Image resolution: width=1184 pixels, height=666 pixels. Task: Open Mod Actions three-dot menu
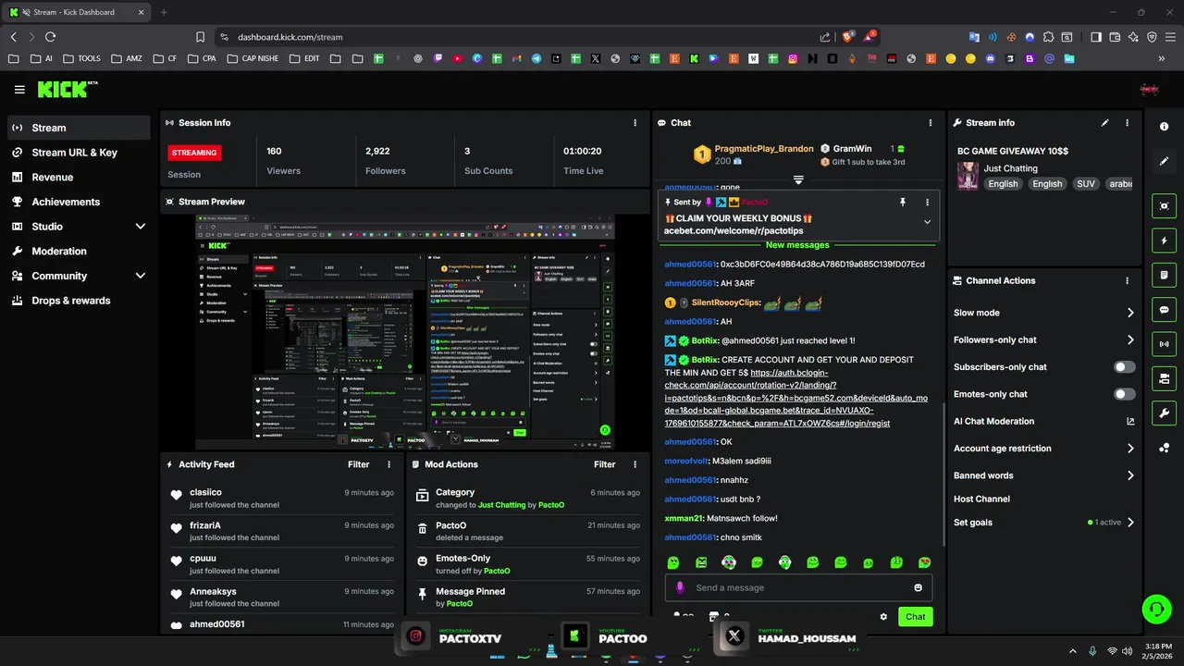coord(635,464)
